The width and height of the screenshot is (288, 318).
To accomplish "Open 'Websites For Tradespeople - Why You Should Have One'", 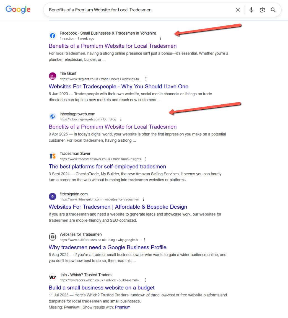I will point(118,86).
